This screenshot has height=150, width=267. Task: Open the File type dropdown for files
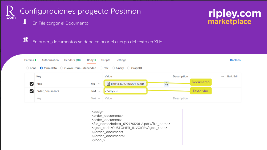tap(95, 84)
